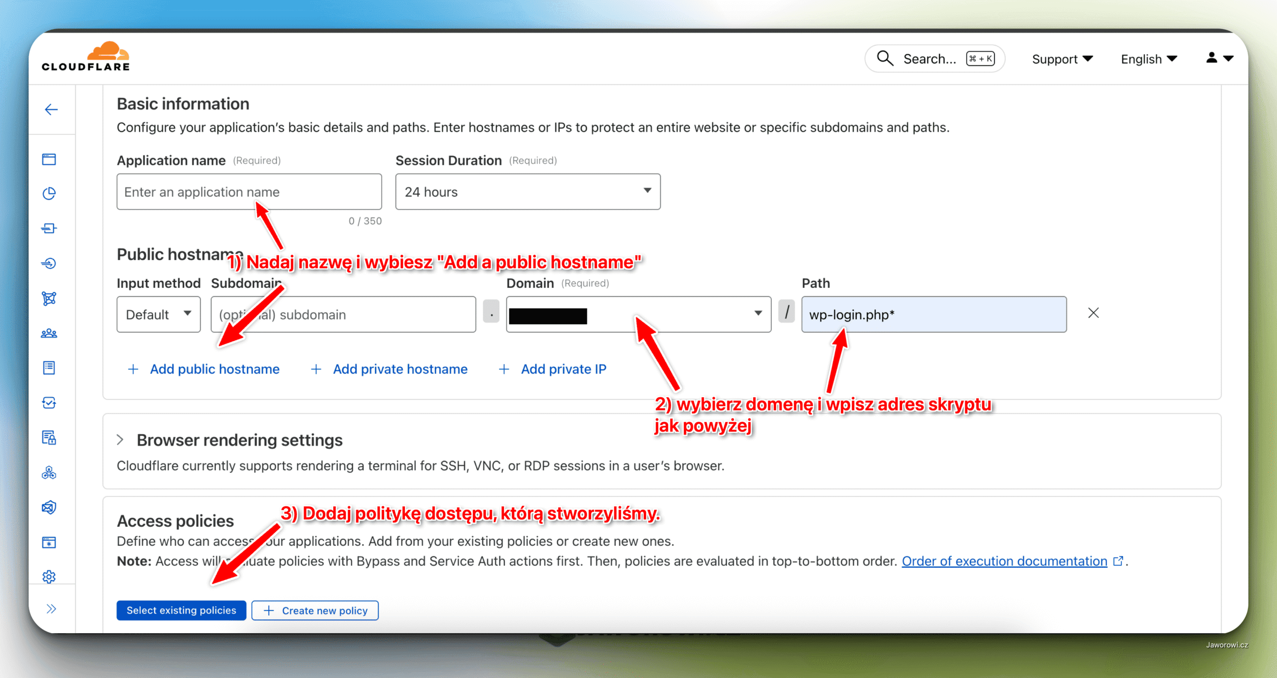1277x678 pixels.
Task: Open the Analytics pie chart section
Action: [49, 193]
